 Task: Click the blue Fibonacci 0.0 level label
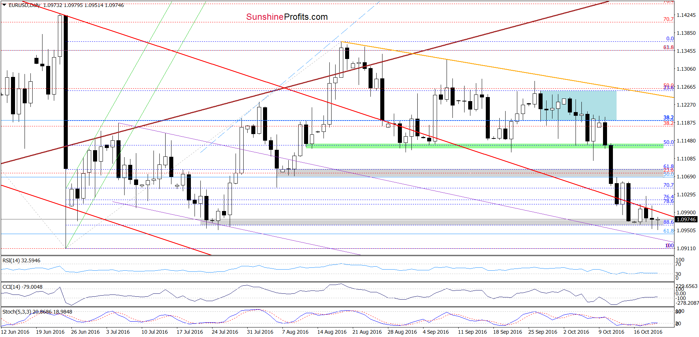(x=670, y=38)
